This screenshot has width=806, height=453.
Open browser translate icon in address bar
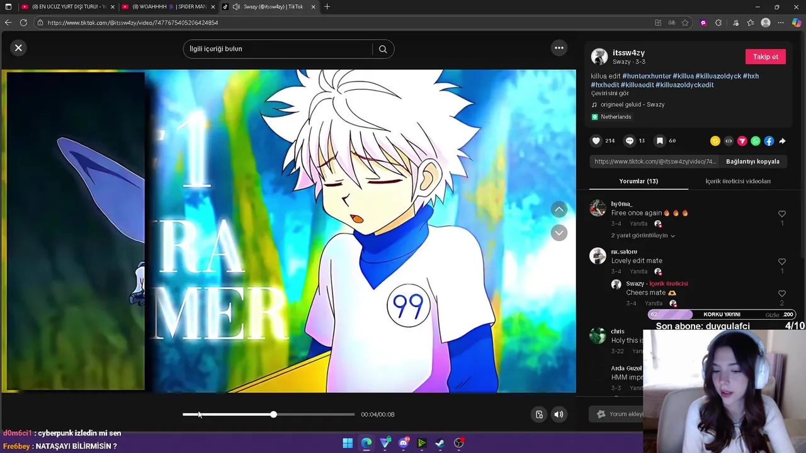click(x=671, y=23)
